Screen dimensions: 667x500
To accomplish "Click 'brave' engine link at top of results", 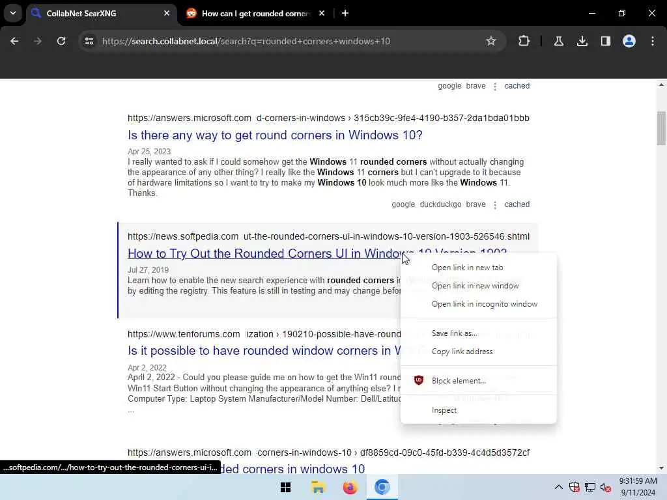I will 475,86.
